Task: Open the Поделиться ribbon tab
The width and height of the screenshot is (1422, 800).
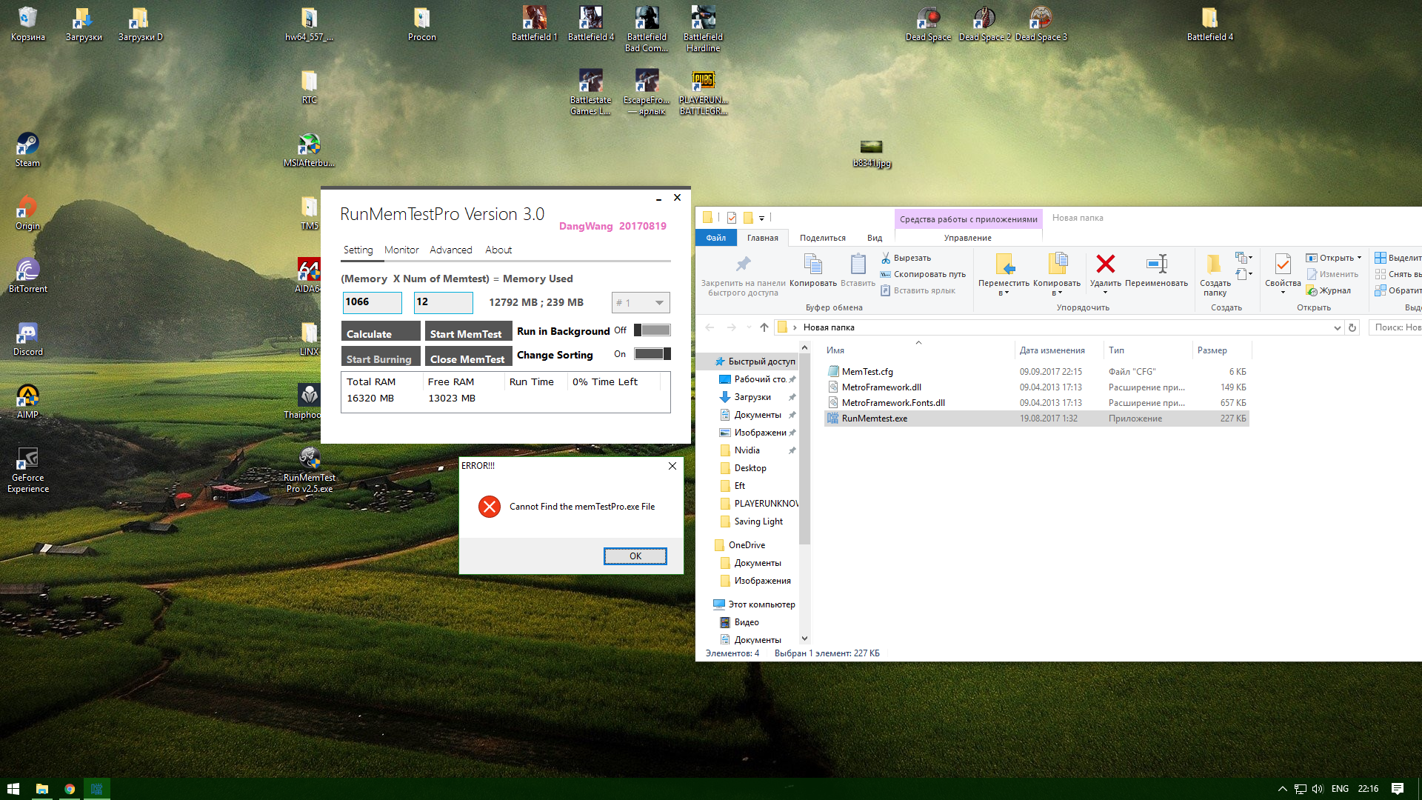Action: click(822, 238)
